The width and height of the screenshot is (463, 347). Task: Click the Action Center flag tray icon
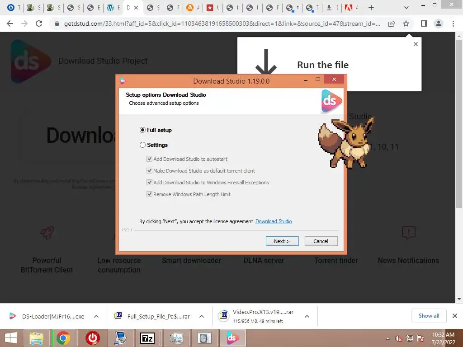coord(420,338)
